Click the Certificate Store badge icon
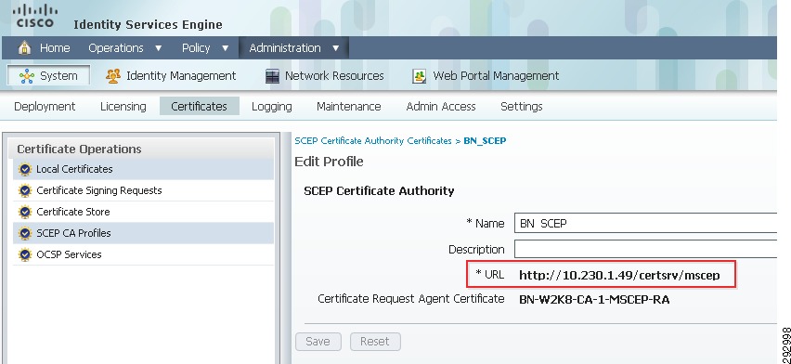 pyautogui.click(x=25, y=212)
